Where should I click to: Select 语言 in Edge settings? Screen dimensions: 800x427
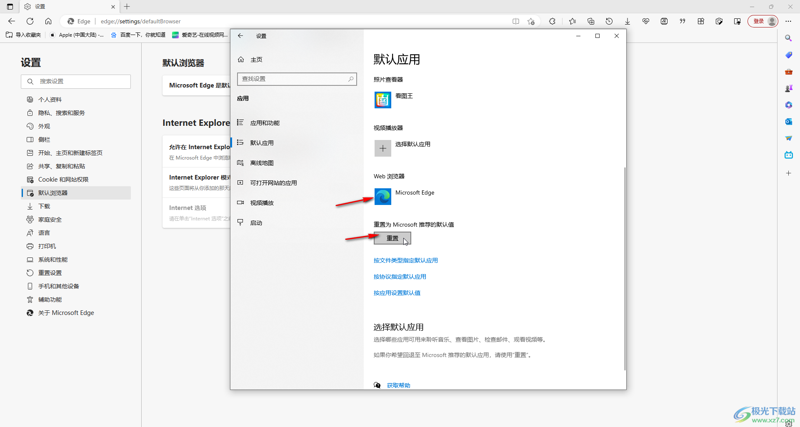76,233
